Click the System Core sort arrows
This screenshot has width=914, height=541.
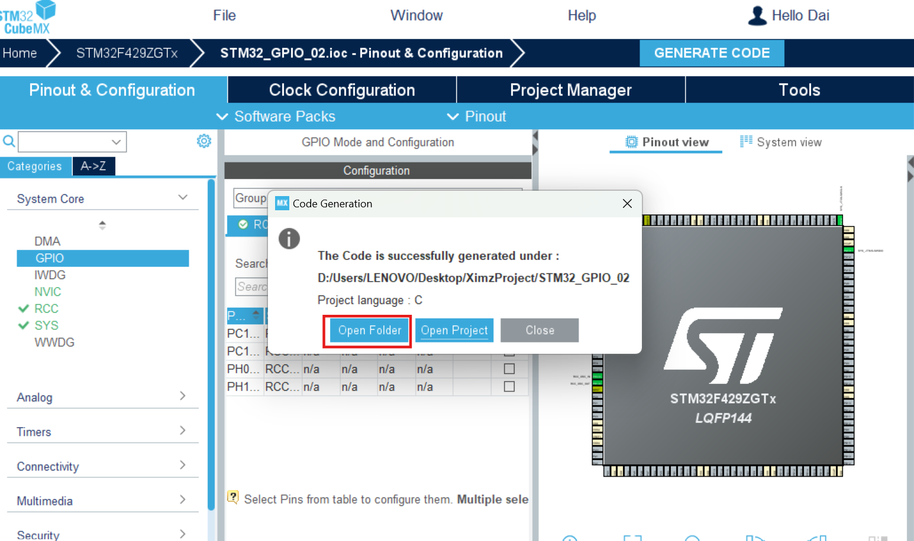[x=102, y=225]
